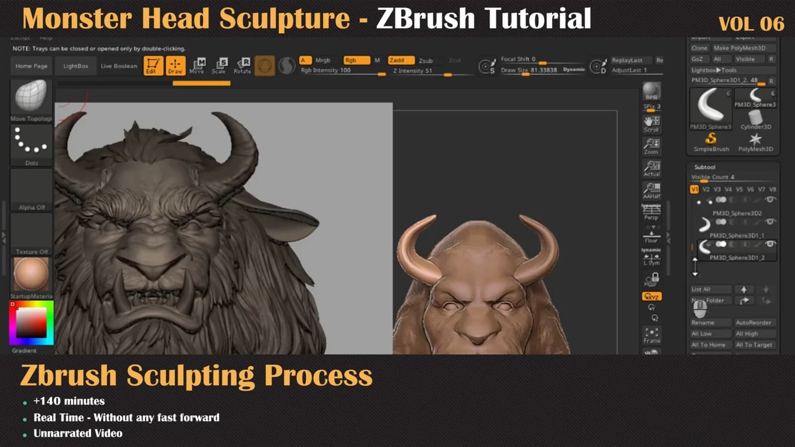The image size is (795, 447).
Task: Enable Live Boolean mode
Action: tap(119, 66)
